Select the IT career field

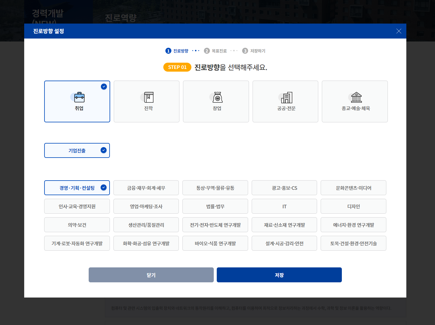pyautogui.click(x=284, y=206)
